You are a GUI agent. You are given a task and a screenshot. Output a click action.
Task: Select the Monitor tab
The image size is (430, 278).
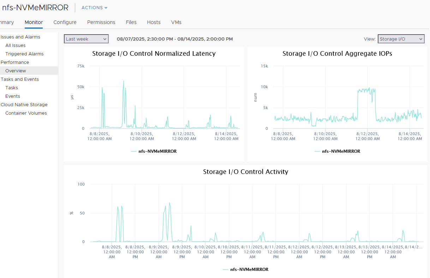(x=34, y=22)
